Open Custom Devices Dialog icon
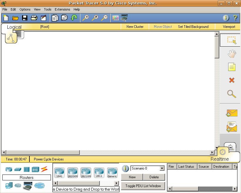 124,18
